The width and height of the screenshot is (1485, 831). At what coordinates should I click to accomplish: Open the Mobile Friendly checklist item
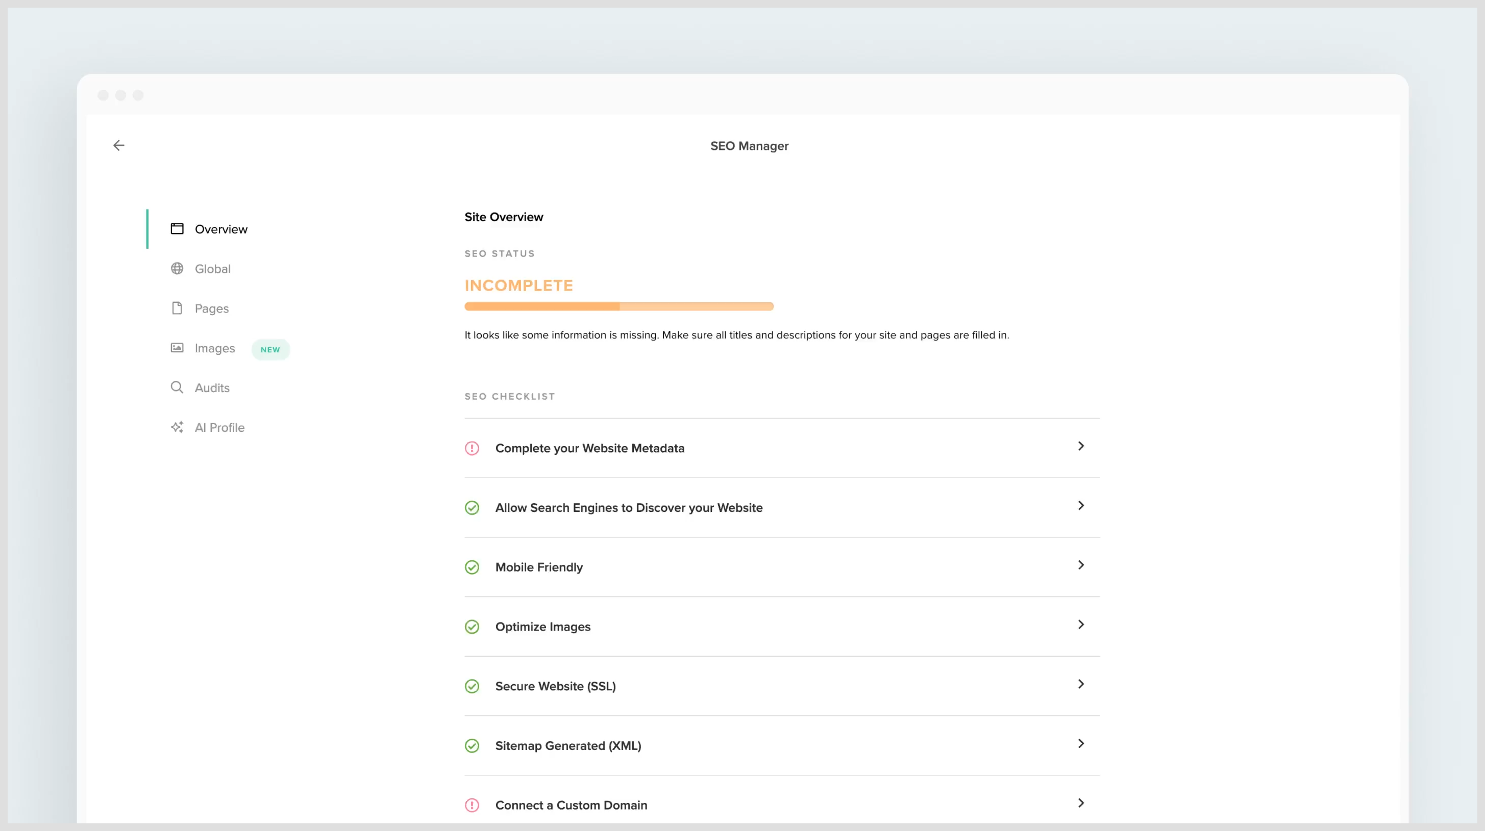point(782,567)
